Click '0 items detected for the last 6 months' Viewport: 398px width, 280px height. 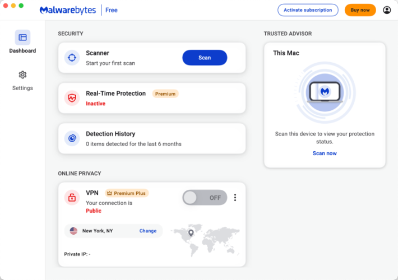(133, 144)
